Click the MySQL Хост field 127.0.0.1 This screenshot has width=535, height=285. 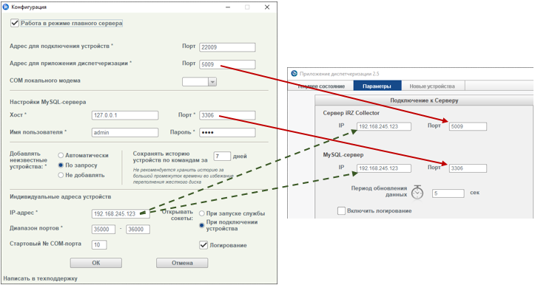(x=125, y=115)
